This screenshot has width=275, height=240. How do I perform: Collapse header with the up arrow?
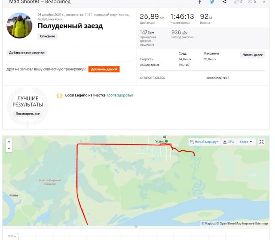point(264,2)
